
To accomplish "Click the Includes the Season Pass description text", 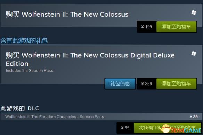I will point(30,71).
